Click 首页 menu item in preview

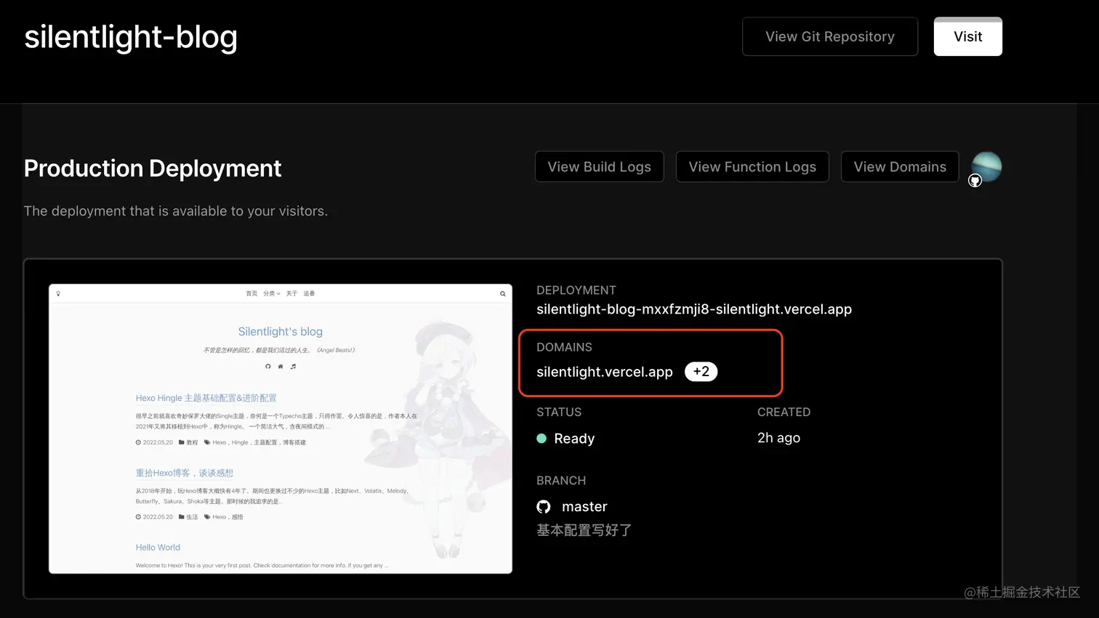click(x=251, y=293)
